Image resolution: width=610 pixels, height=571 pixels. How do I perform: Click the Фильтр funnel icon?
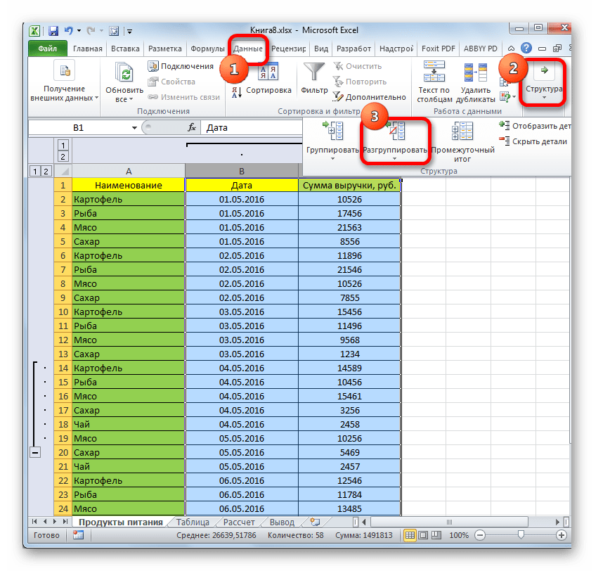pos(313,73)
